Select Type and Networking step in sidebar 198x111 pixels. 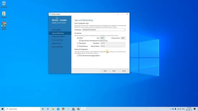(60, 33)
